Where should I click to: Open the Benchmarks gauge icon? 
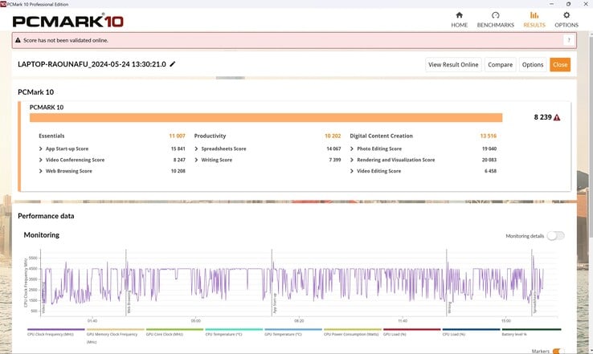tap(496, 15)
